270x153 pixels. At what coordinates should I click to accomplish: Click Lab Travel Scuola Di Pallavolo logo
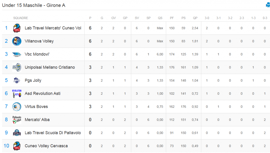click(17, 133)
